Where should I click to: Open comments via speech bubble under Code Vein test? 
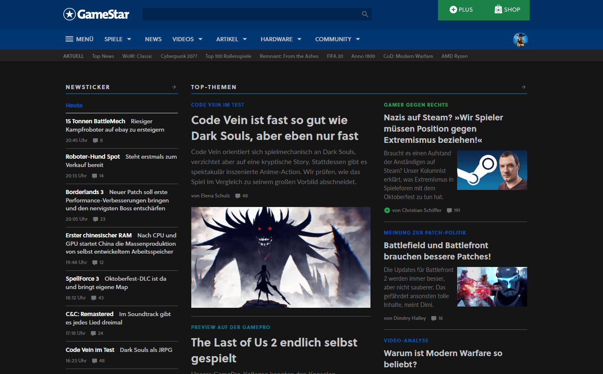pyautogui.click(x=237, y=196)
